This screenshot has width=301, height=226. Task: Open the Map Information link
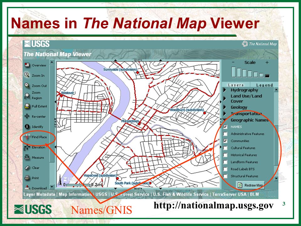point(76,194)
